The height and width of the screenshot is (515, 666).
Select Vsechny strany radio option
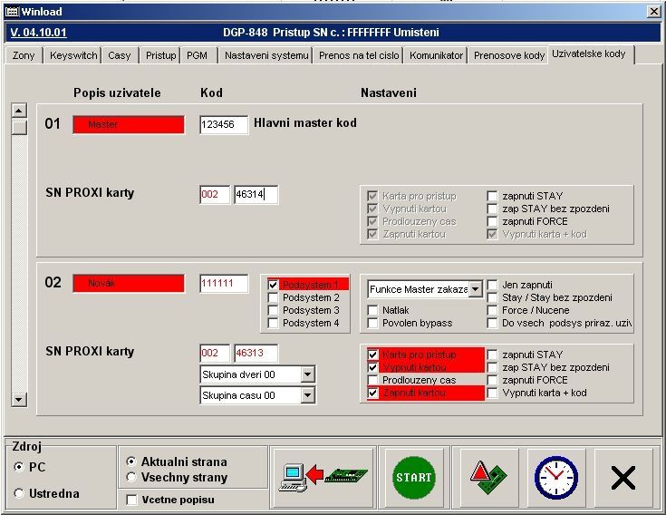click(x=132, y=477)
